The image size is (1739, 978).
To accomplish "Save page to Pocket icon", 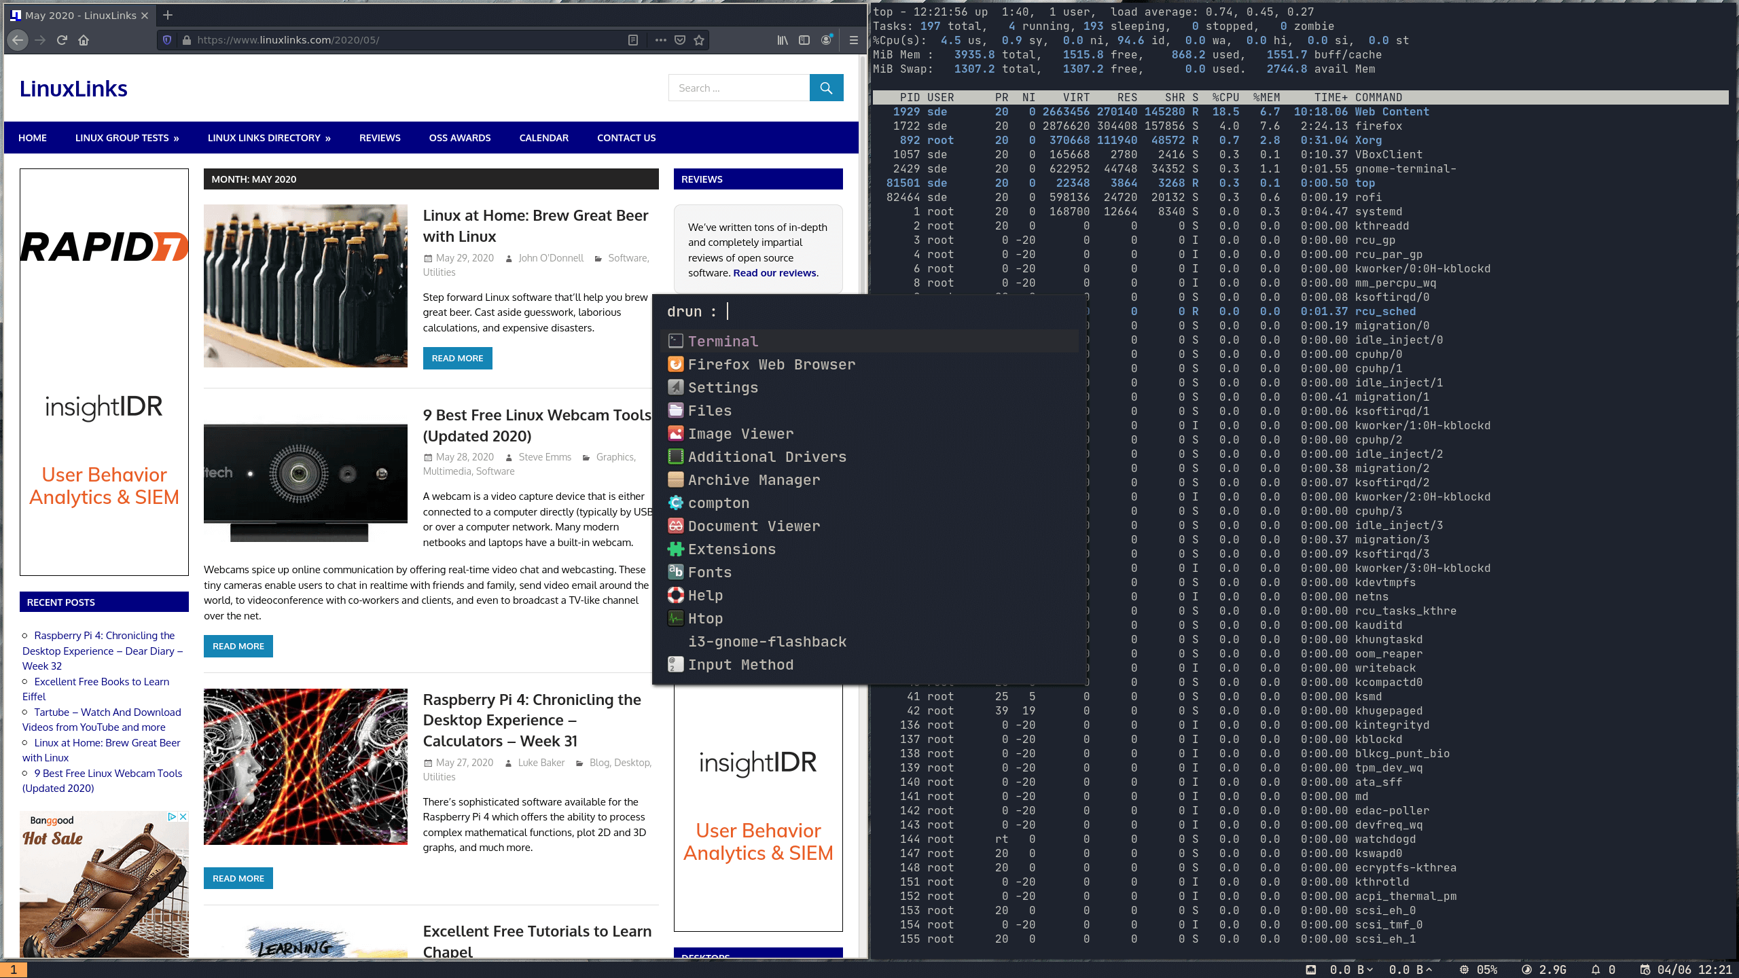I will coord(680,40).
